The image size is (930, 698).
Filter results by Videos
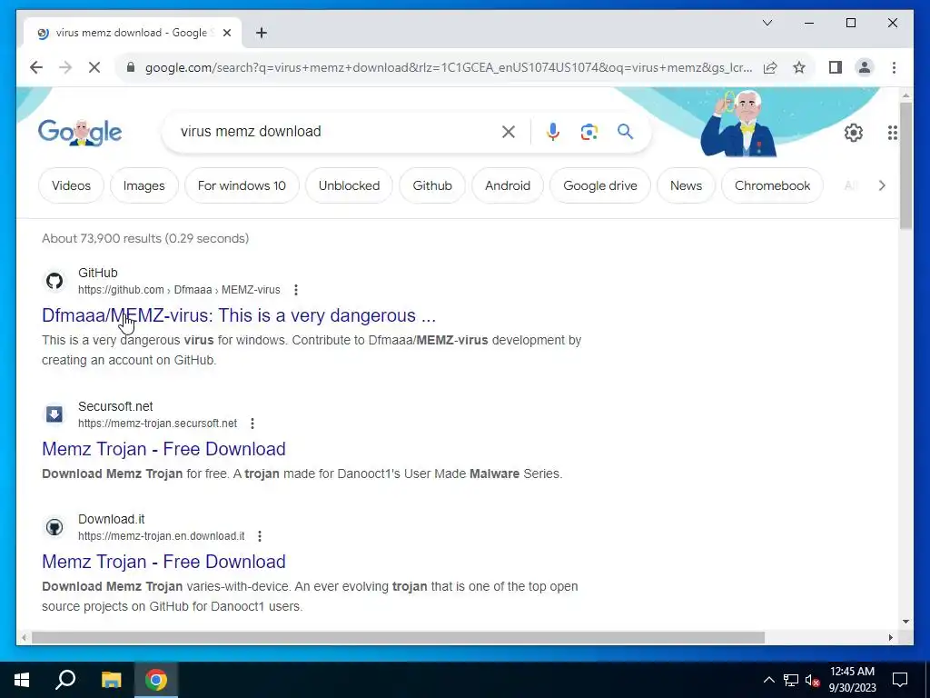click(x=71, y=185)
